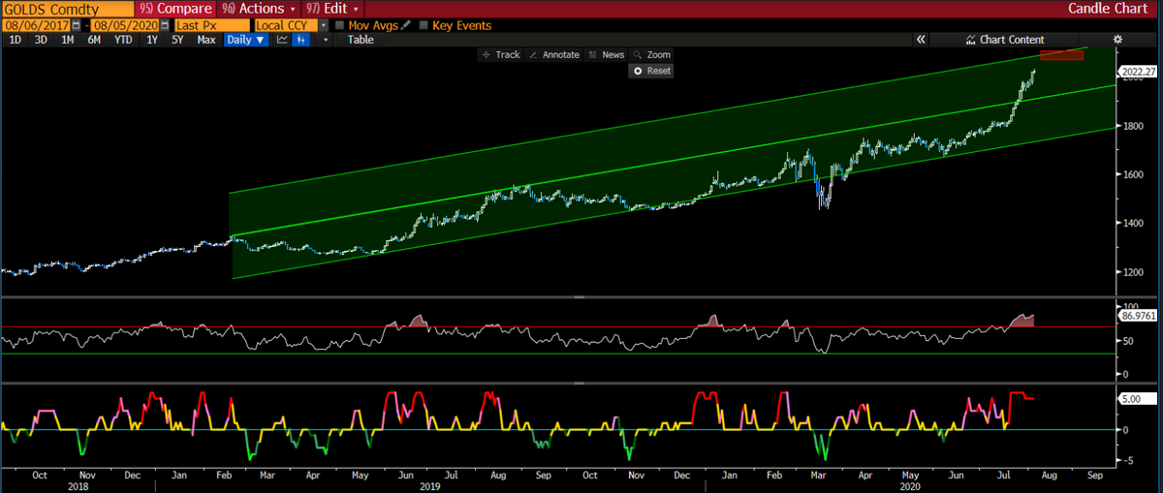Click the 2022.27 last price label
The width and height of the screenshot is (1163, 493).
tap(1138, 72)
